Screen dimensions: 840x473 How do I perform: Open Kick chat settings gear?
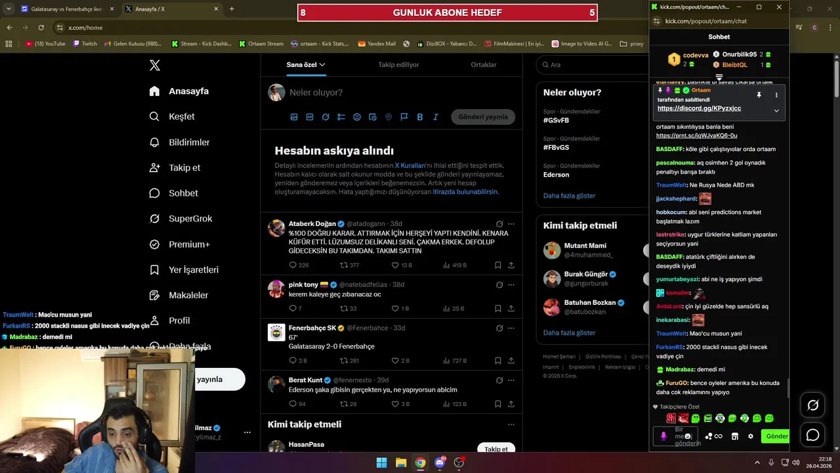point(751,436)
